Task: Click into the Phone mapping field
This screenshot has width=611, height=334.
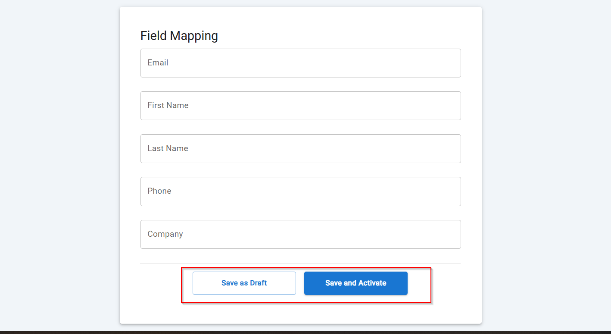Action: pyautogui.click(x=300, y=191)
